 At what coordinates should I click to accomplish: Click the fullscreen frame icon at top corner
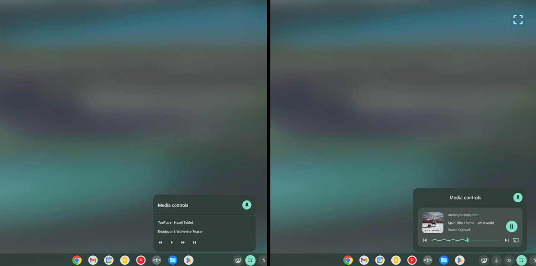pos(518,20)
